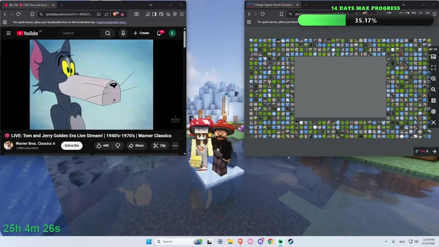Image resolution: width=439 pixels, height=247 pixels.
Task: Open apps grid icon on puzzle bookmarks bar
Action: [x=249, y=22]
